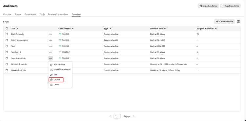Select the Evaluation tab
246x121 pixels.
point(76,14)
